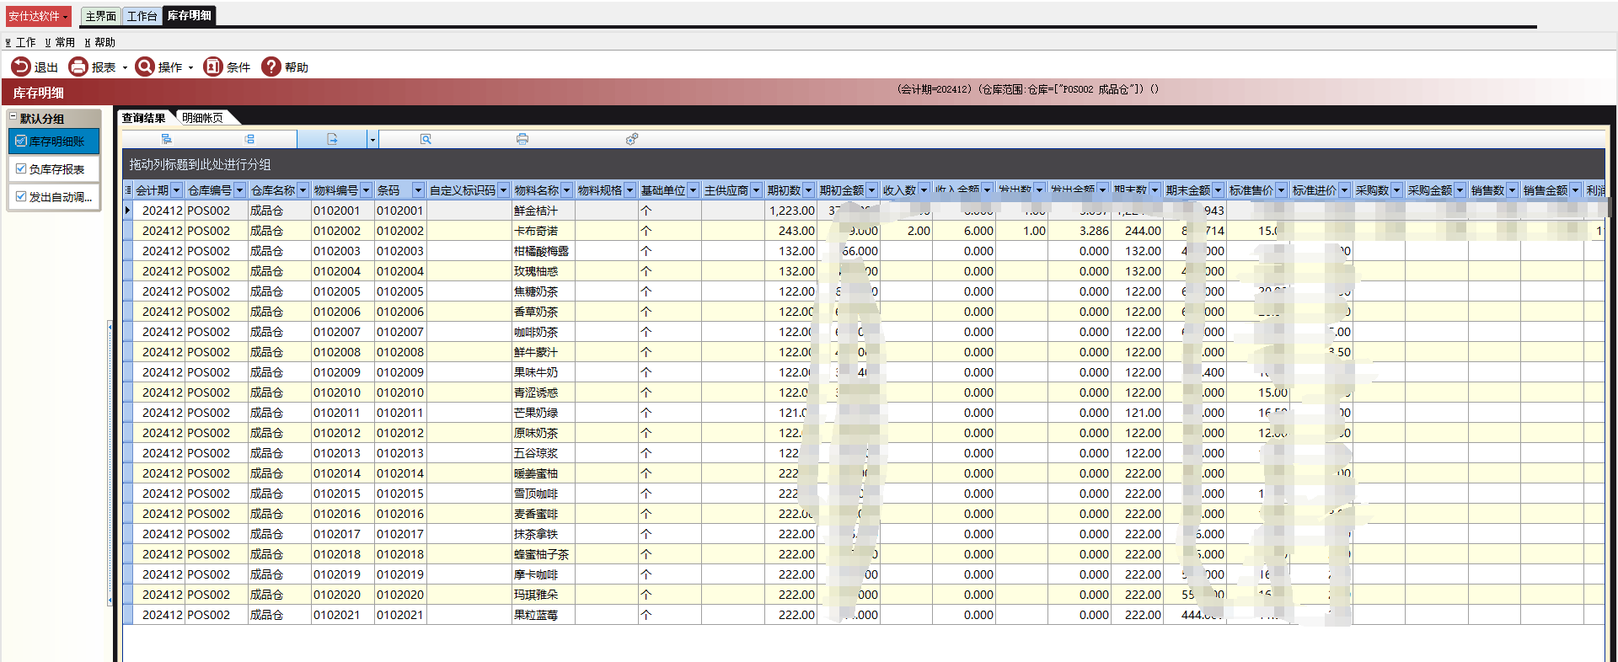Toggle the 负库存报表 checkbox
The height and width of the screenshot is (662, 1618).
[21, 169]
